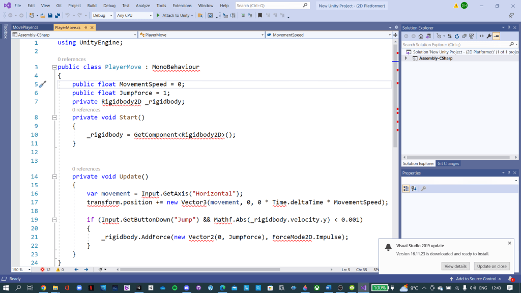Toggle Categorized view in Properties panel

click(x=406, y=189)
